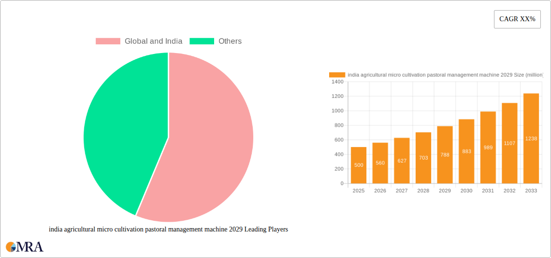Select the 2033 bar showing 1238
This screenshot has height=258, width=551.
tap(531, 138)
